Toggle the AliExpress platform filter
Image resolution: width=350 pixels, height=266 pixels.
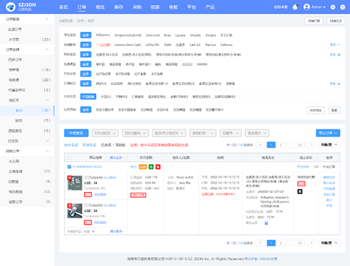[x=103, y=35]
